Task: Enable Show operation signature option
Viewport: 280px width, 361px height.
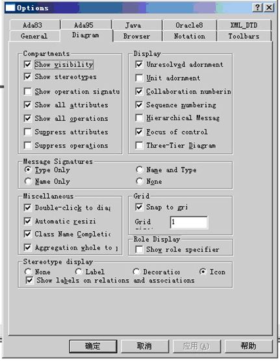Action: (27, 92)
